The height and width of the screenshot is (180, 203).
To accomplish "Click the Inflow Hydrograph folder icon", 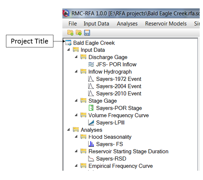I will tap(83, 71).
